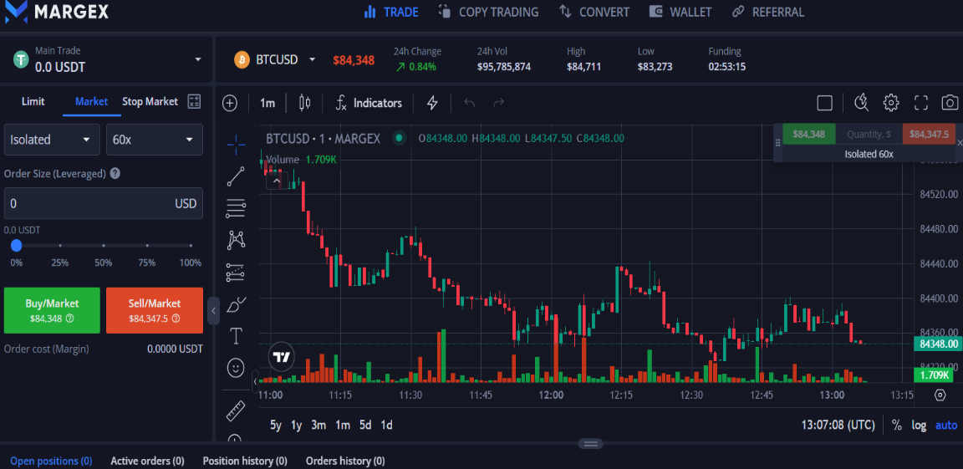Image resolution: width=963 pixels, height=469 pixels.
Task: Click the TradingView logo on the chart
Action: click(282, 357)
